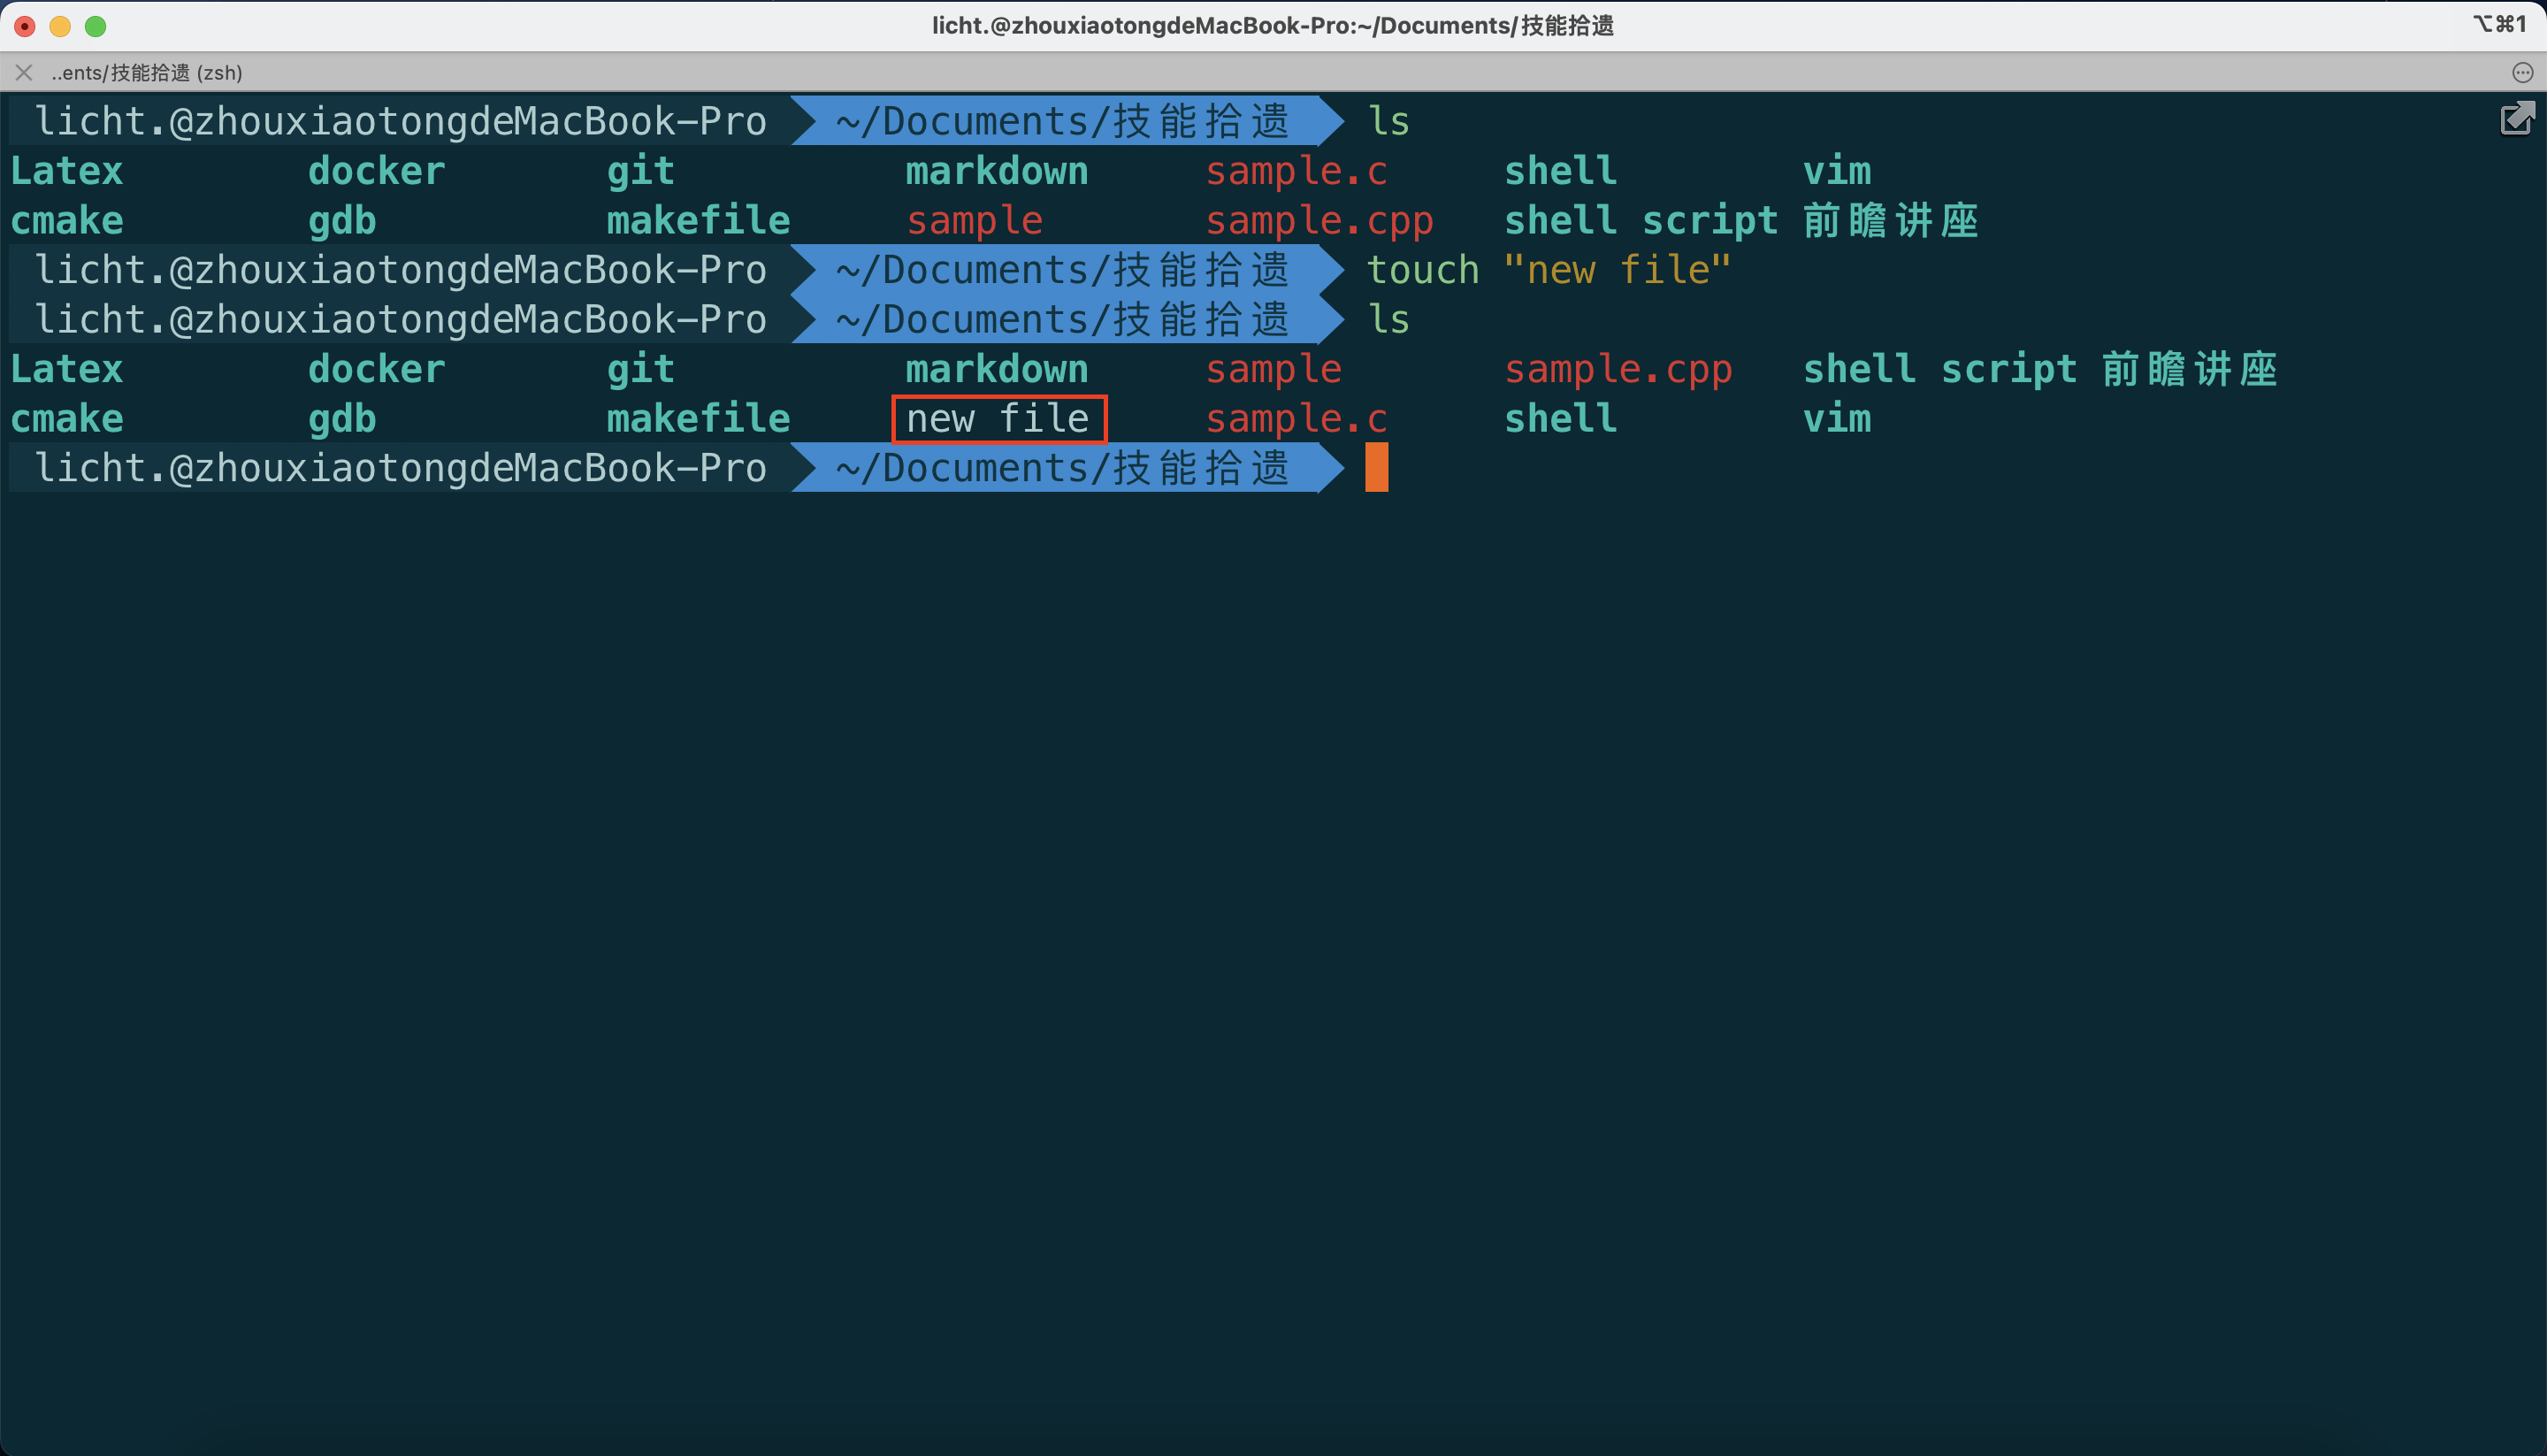
Task: Click 'makefile' directory in the second listing
Action: [698, 419]
